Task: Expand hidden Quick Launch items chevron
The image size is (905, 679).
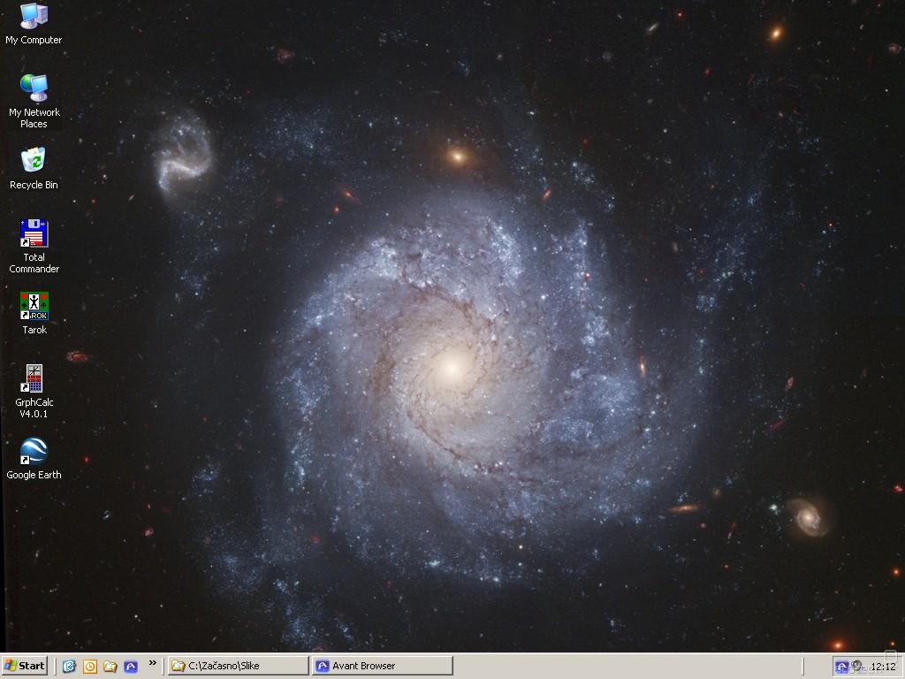Action: pos(152,663)
